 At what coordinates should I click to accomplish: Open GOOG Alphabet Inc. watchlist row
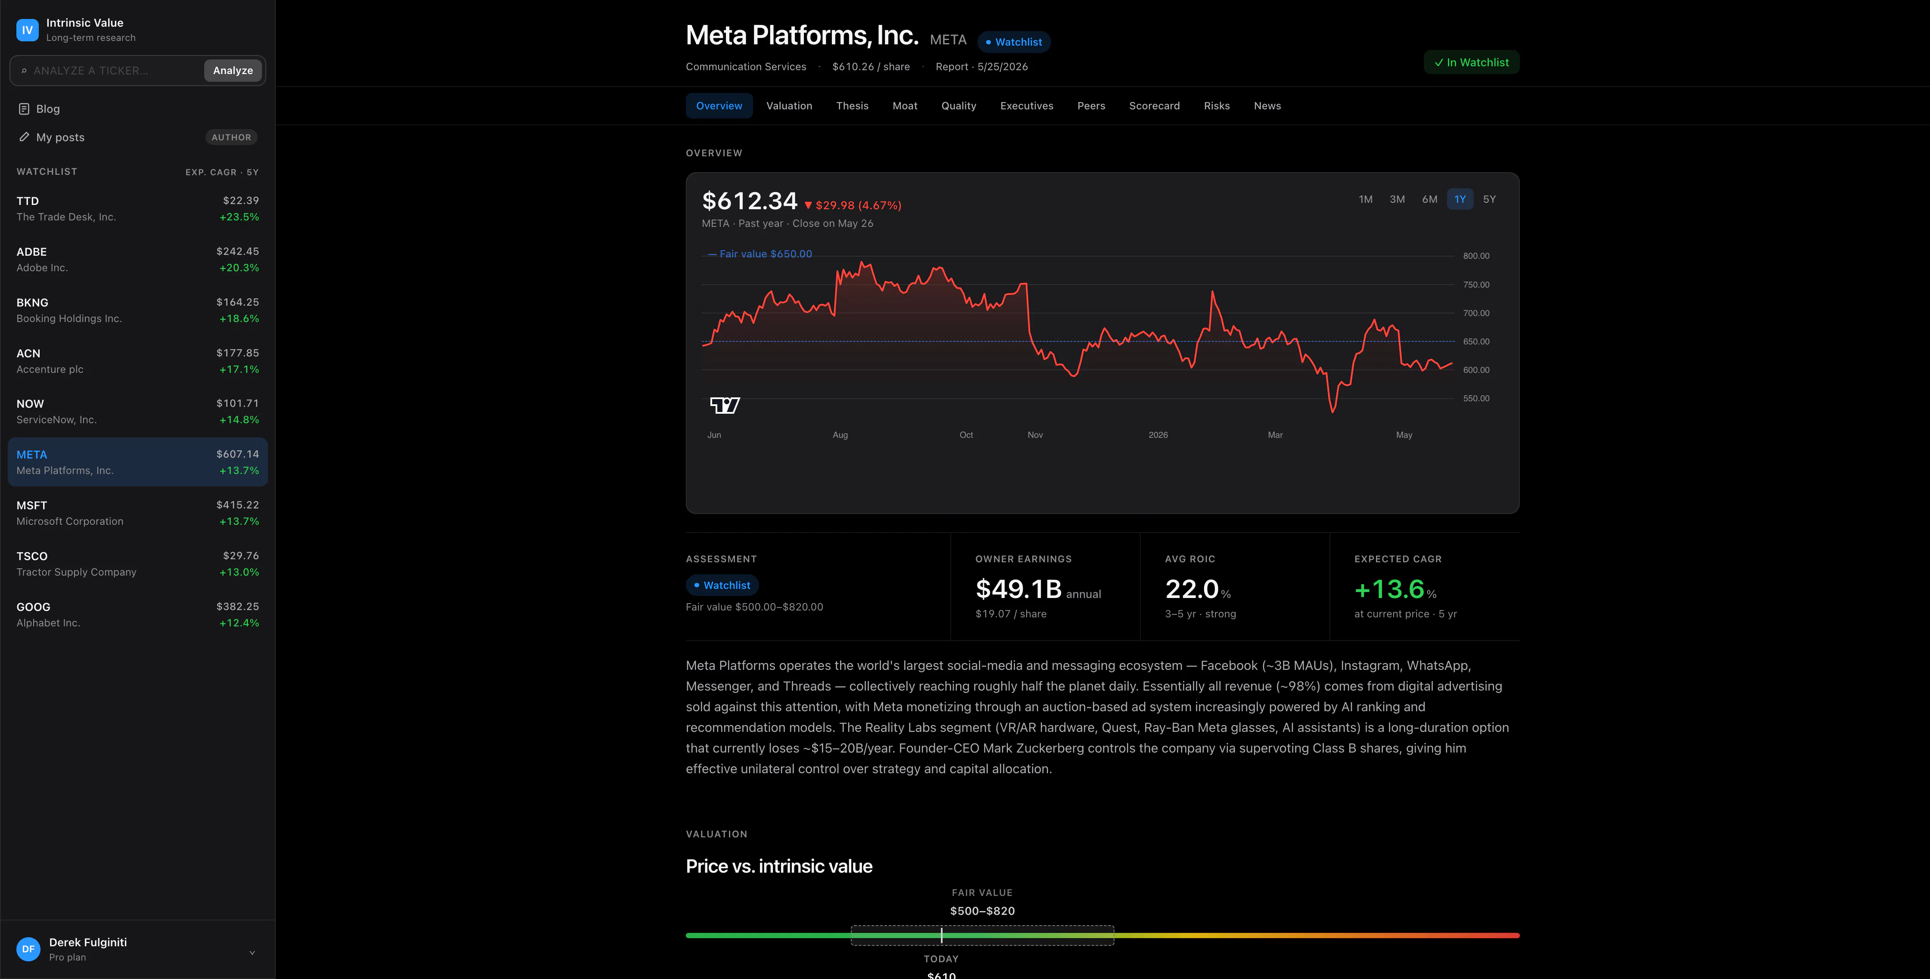coord(138,614)
